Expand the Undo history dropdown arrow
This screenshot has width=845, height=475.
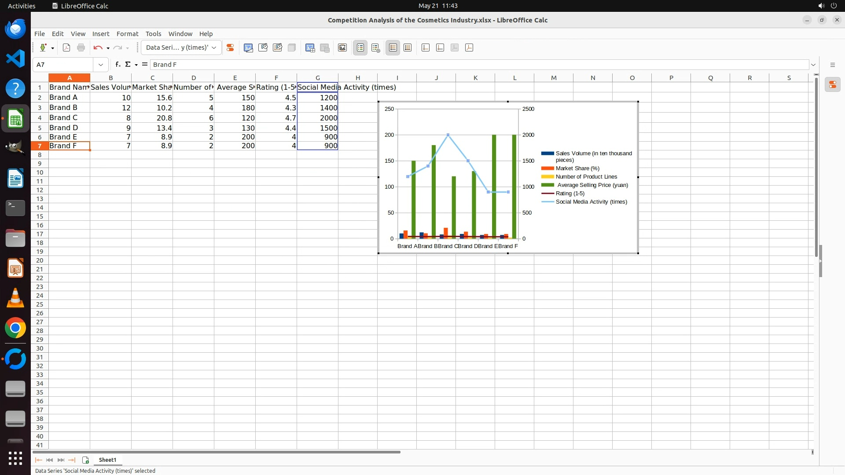click(108, 48)
